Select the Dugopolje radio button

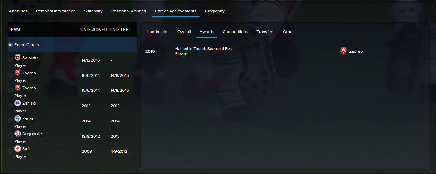point(10,136)
